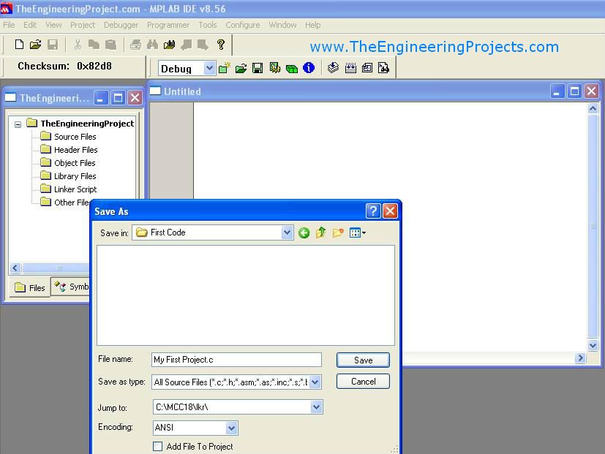Viewport: 605px width, 454px height.
Task: Click the Cancel button
Action: 363,382
